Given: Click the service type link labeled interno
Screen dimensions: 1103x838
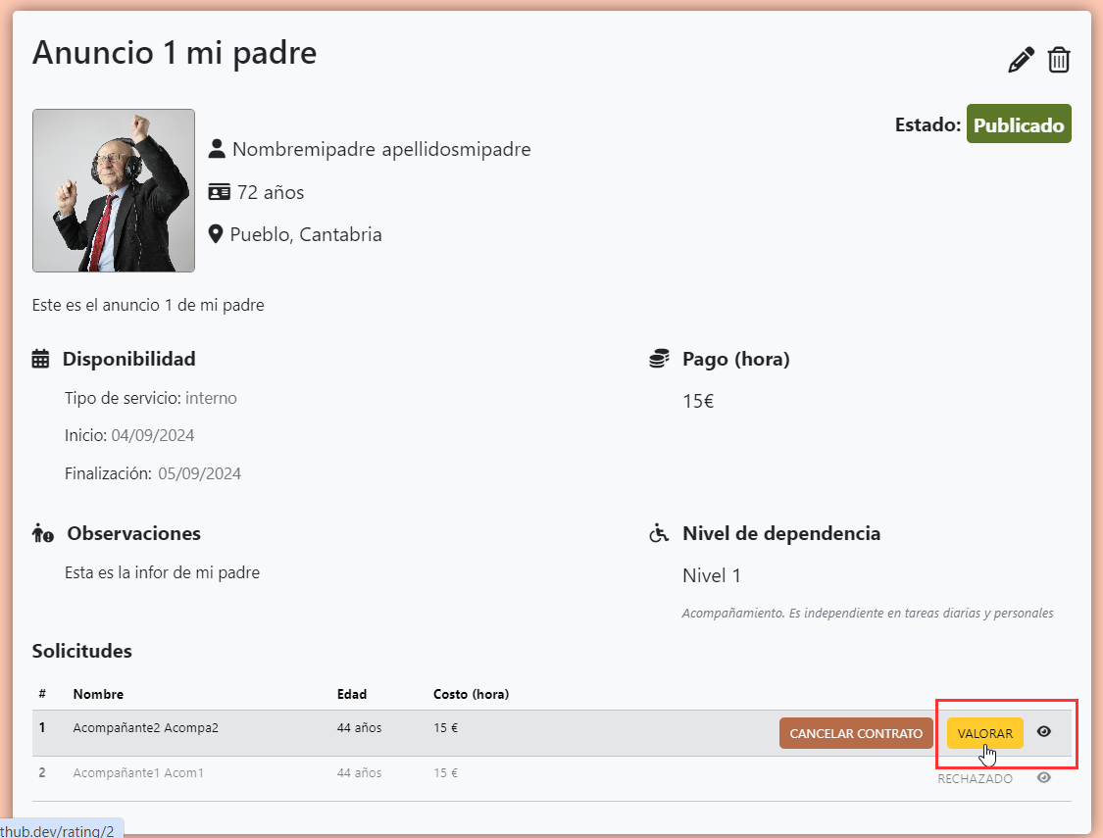Looking at the screenshot, I should [x=215, y=398].
